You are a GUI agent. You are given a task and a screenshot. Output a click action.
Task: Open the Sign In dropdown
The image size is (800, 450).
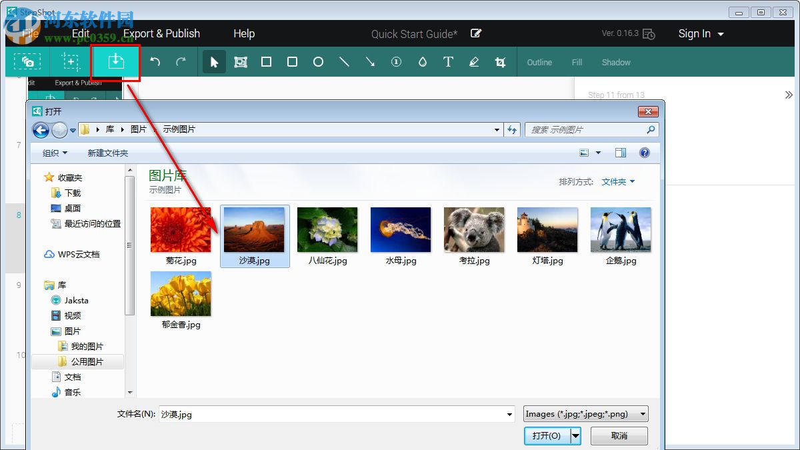(x=701, y=33)
